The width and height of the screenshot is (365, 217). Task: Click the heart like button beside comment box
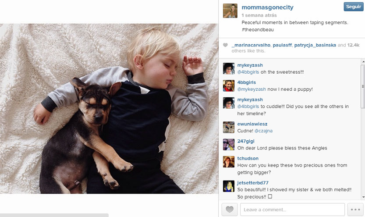pos(230,209)
